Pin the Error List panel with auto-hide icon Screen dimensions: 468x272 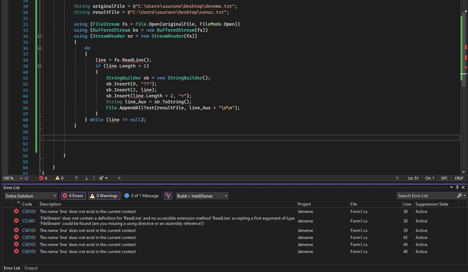(457, 188)
